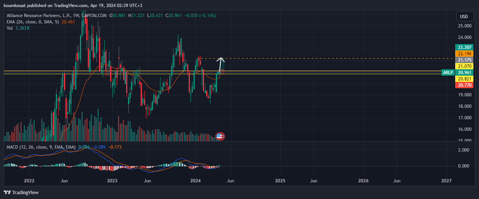
Task: Click the 2024 time axis label
Action: tap(195, 181)
